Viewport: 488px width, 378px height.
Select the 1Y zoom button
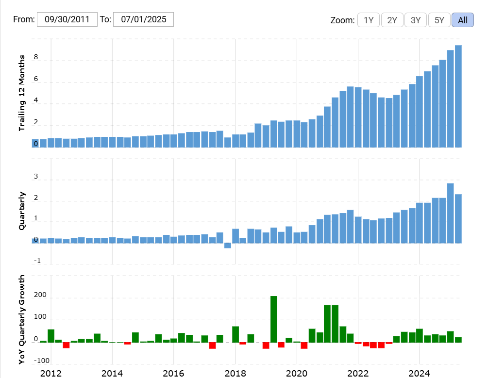tap(369, 20)
